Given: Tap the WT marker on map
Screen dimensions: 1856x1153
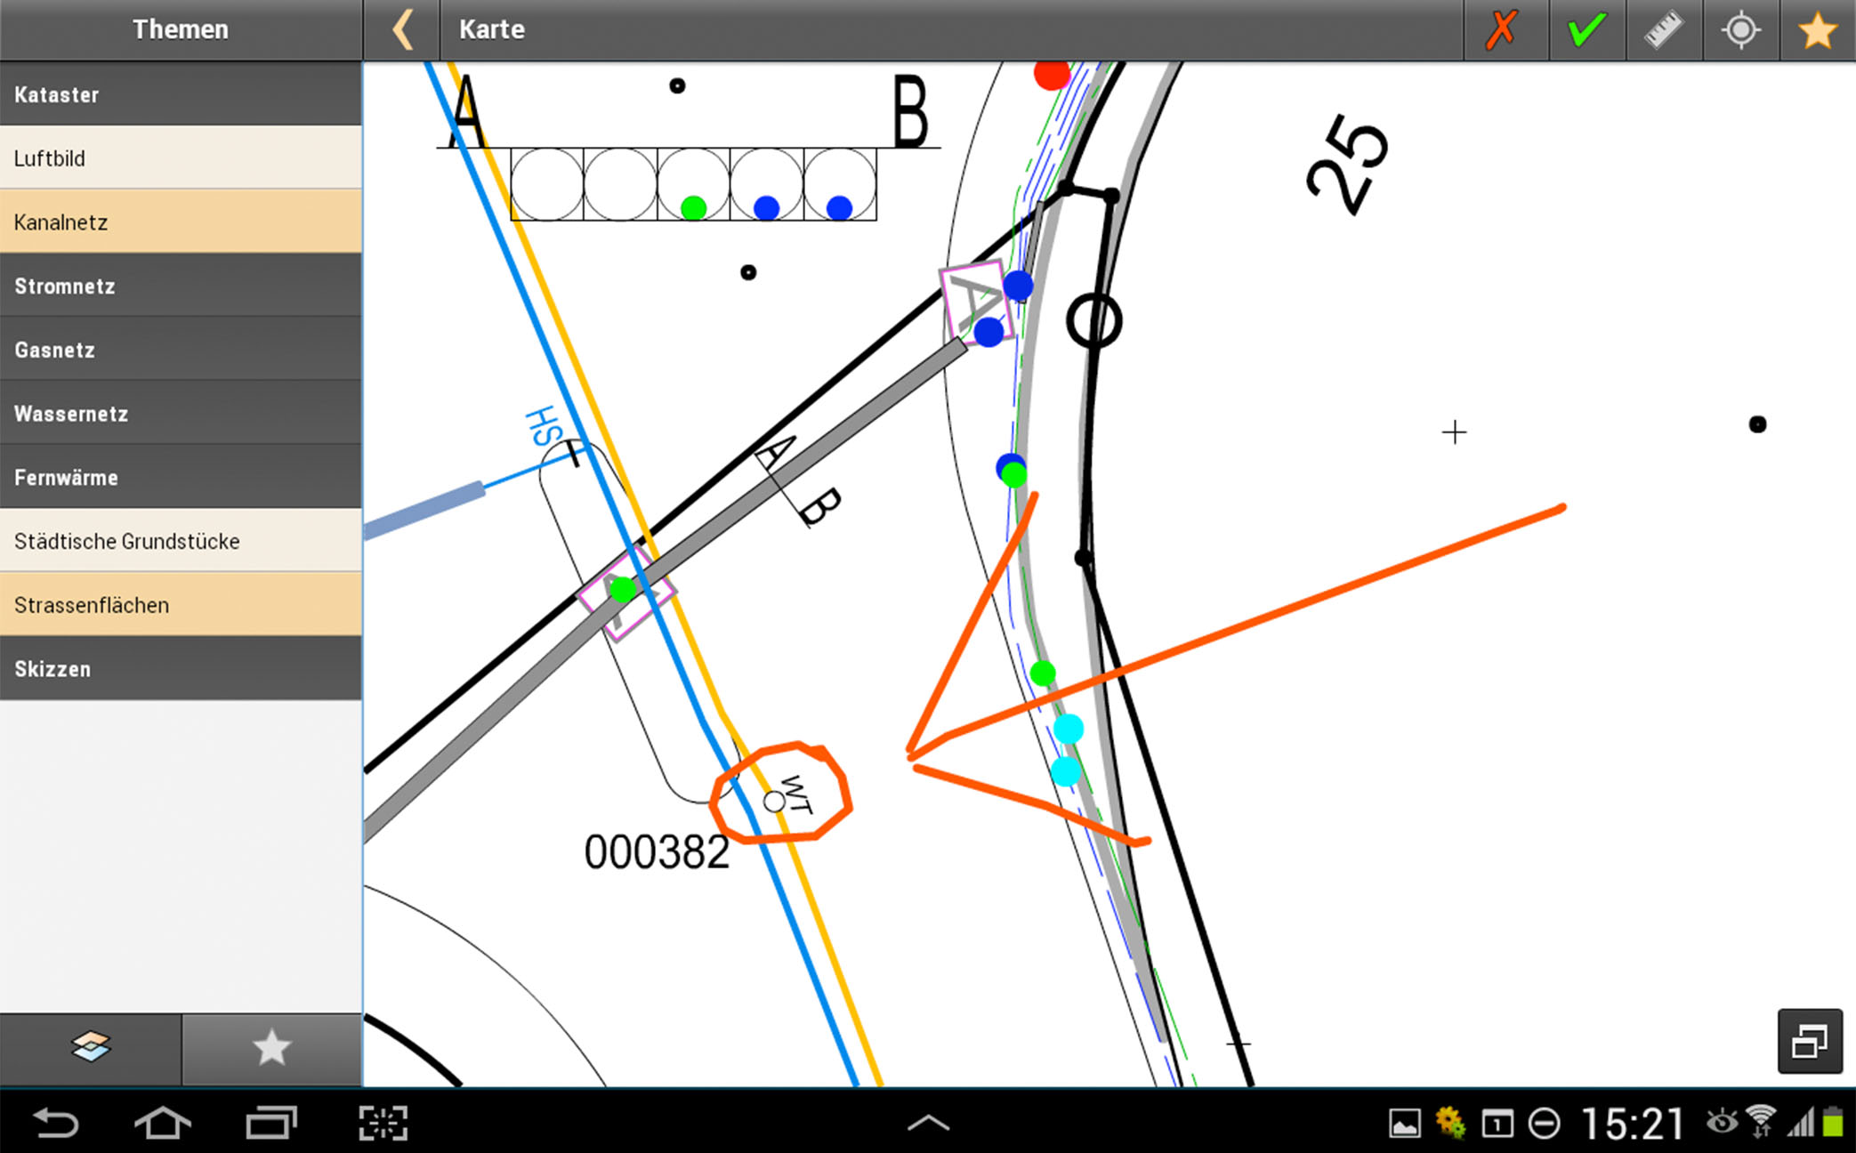Looking at the screenshot, I should pyautogui.click(x=776, y=801).
